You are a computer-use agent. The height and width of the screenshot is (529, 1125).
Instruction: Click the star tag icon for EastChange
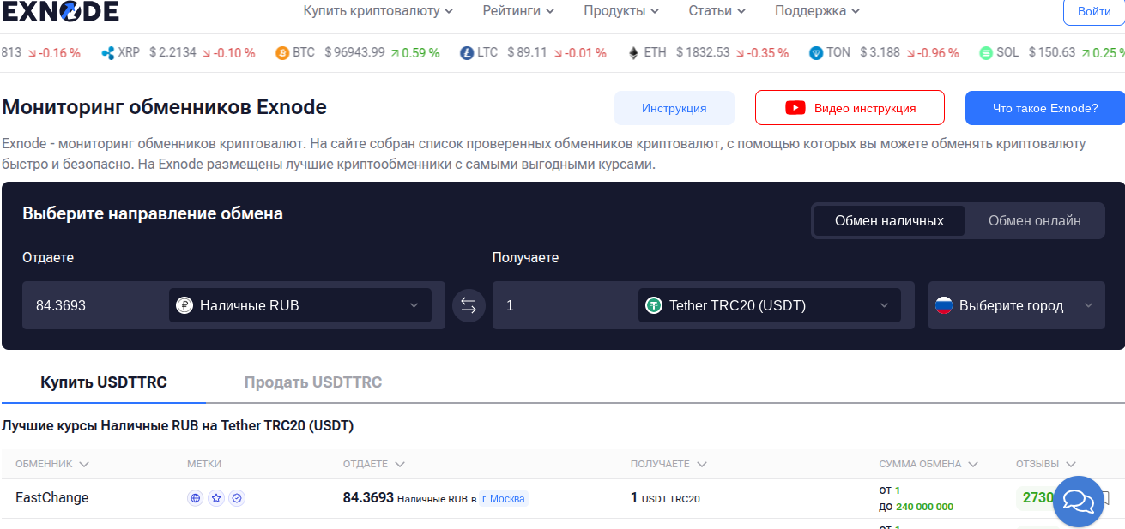(x=216, y=498)
